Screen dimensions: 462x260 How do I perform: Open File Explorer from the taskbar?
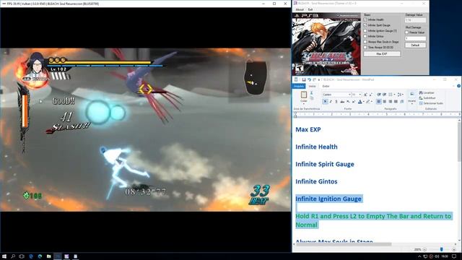coord(48,256)
